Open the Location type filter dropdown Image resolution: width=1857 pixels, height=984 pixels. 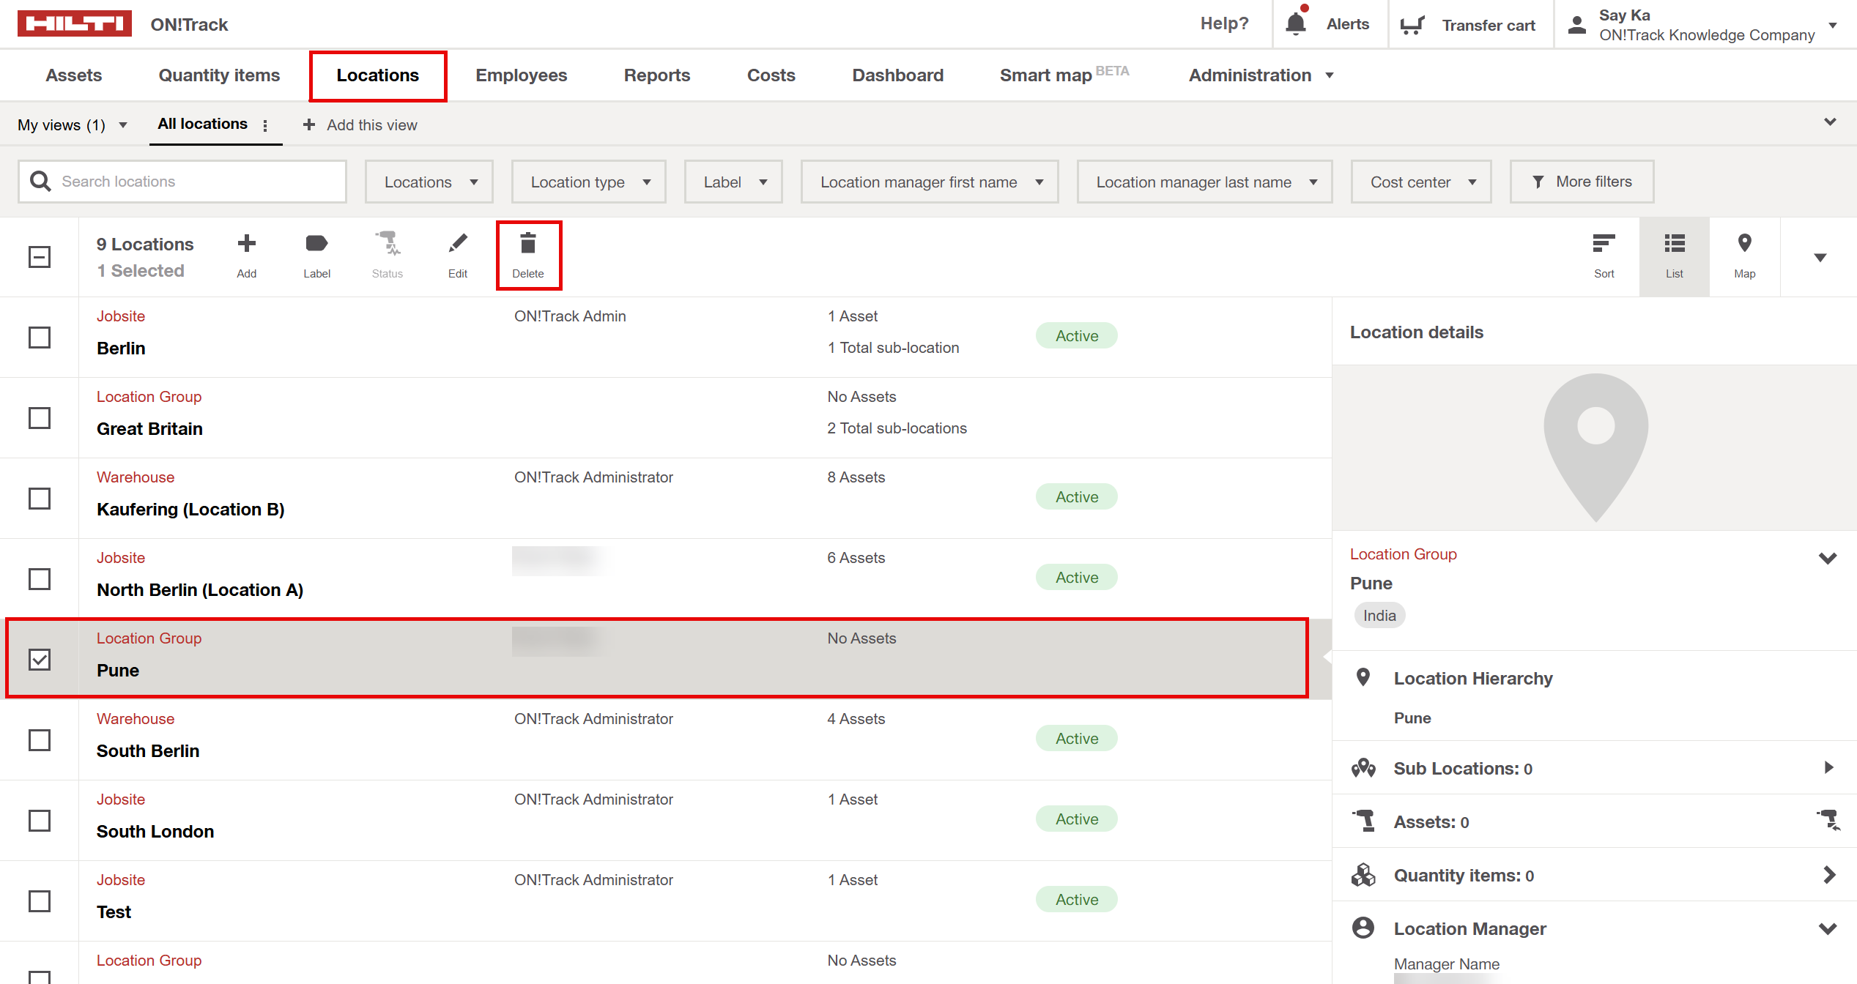tap(589, 182)
